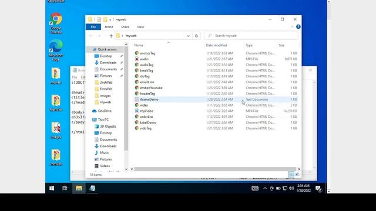Open Microsoft Edge desktop shortcut

tap(56, 50)
